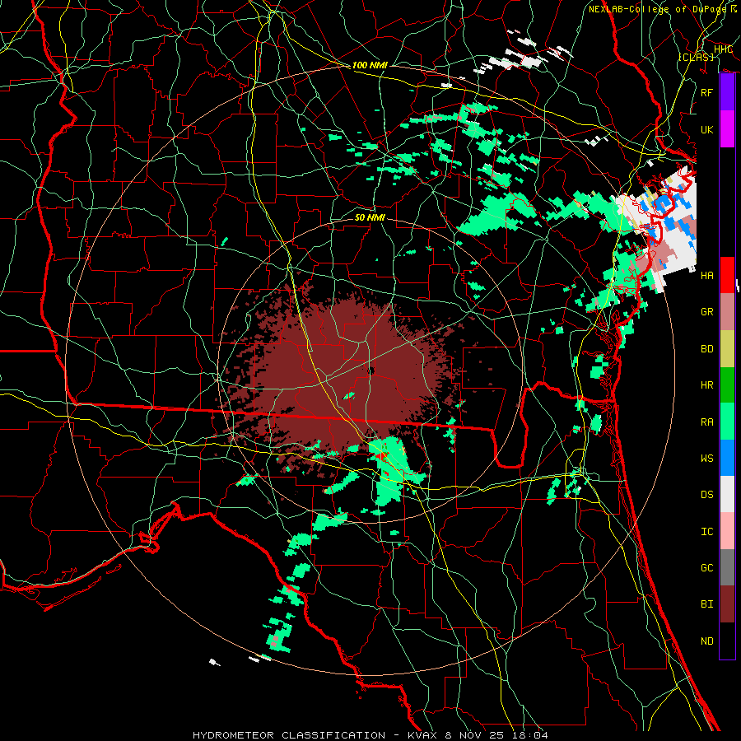The height and width of the screenshot is (741, 741).
Task: Click the dark green HR legend swatch
Action: (x=727, y=385)
